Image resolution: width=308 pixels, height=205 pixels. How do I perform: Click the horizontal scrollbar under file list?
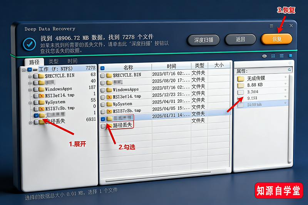[x=166, y=180]
